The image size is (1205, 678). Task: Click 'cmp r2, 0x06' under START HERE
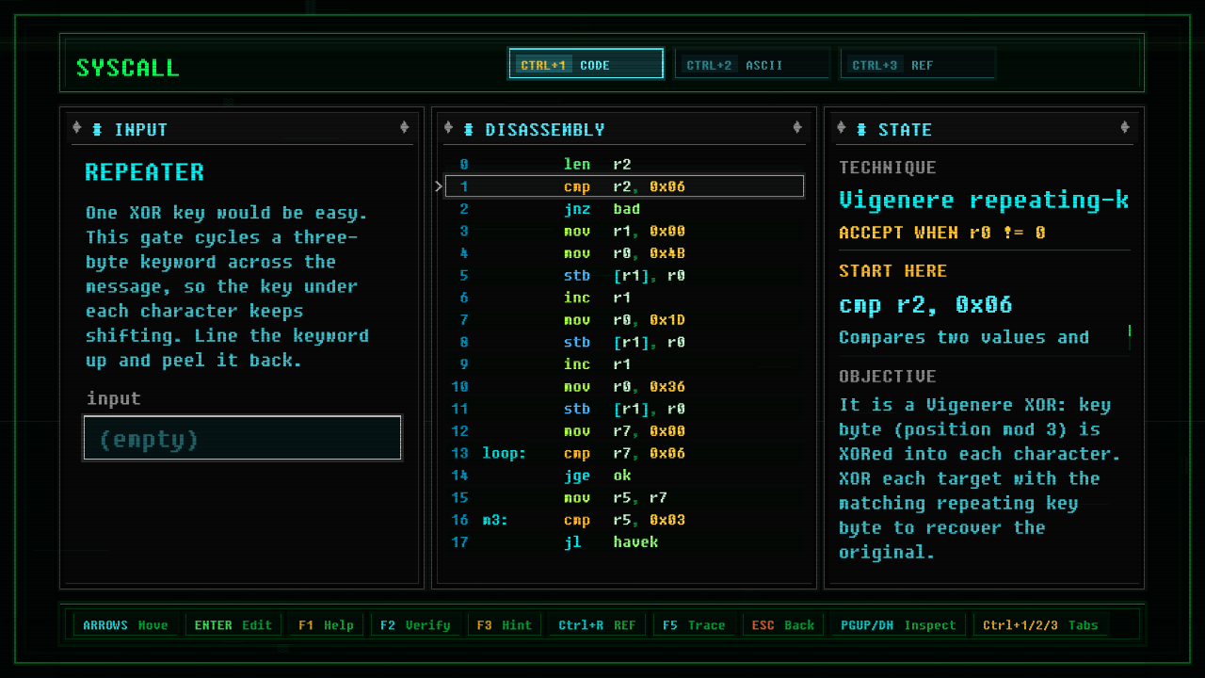(x=925, y=305)
